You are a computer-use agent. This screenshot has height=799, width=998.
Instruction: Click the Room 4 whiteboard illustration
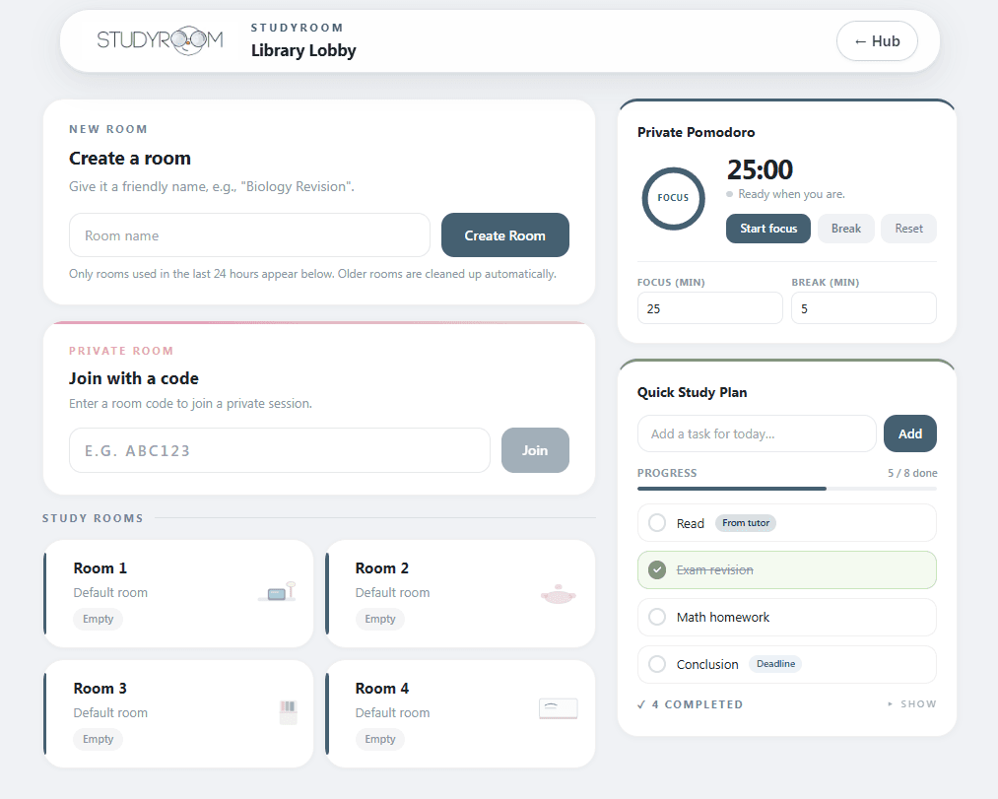[559, 708]
